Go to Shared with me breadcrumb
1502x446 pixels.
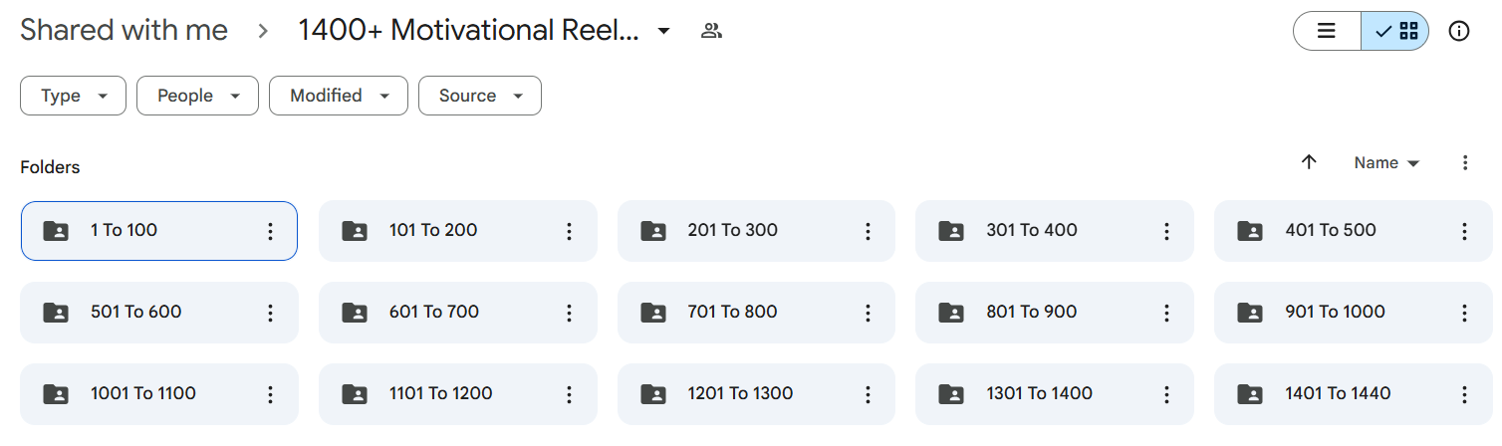[x=124, y=31]
